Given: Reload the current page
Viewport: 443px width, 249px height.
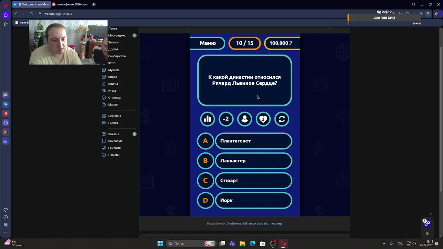Looking at the screenshot, I should tap(31, 14).
